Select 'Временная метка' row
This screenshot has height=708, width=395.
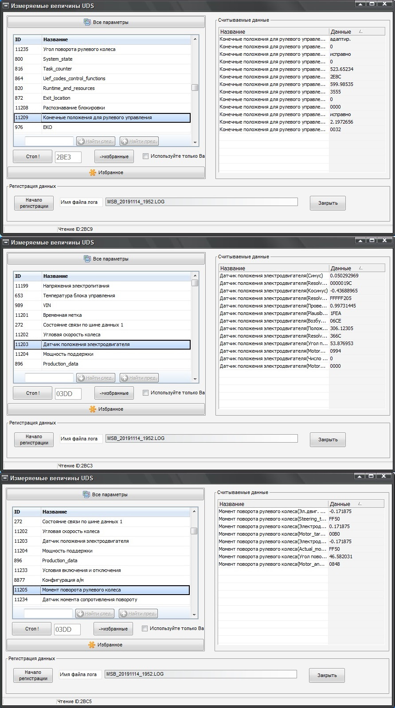[x=102, y=315]
